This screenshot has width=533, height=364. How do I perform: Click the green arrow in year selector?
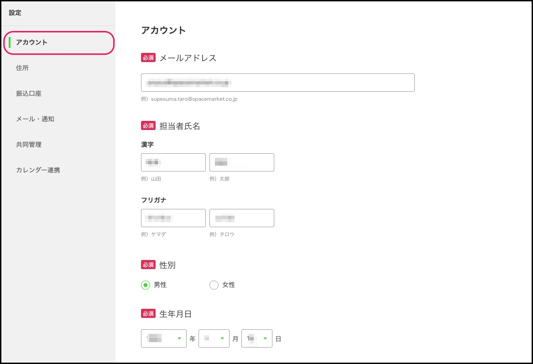pyautogui.click(x=179, y=338)
